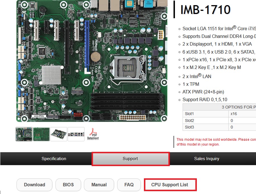Open the FAQ button
Screen dimensions: 256x194
(129, 185)
